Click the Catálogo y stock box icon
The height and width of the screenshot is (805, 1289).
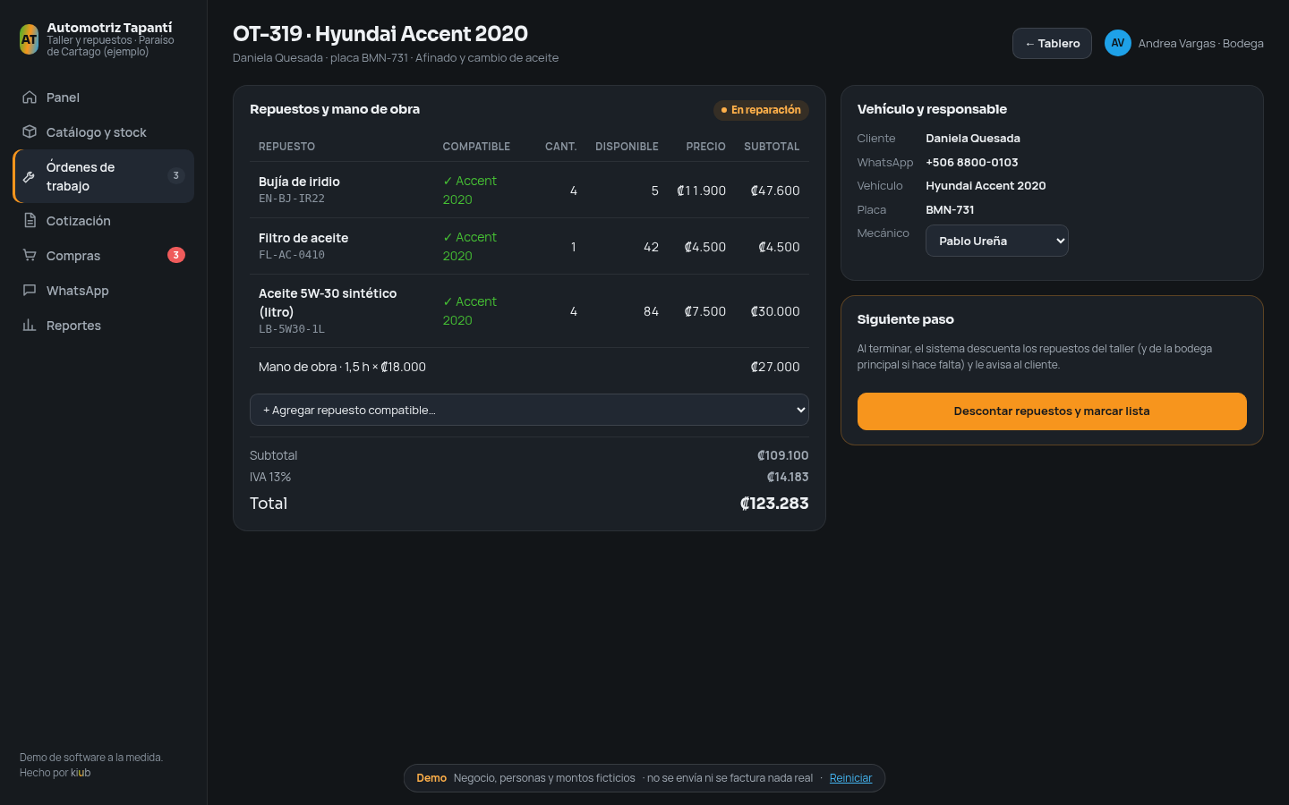tap(30, 132)
